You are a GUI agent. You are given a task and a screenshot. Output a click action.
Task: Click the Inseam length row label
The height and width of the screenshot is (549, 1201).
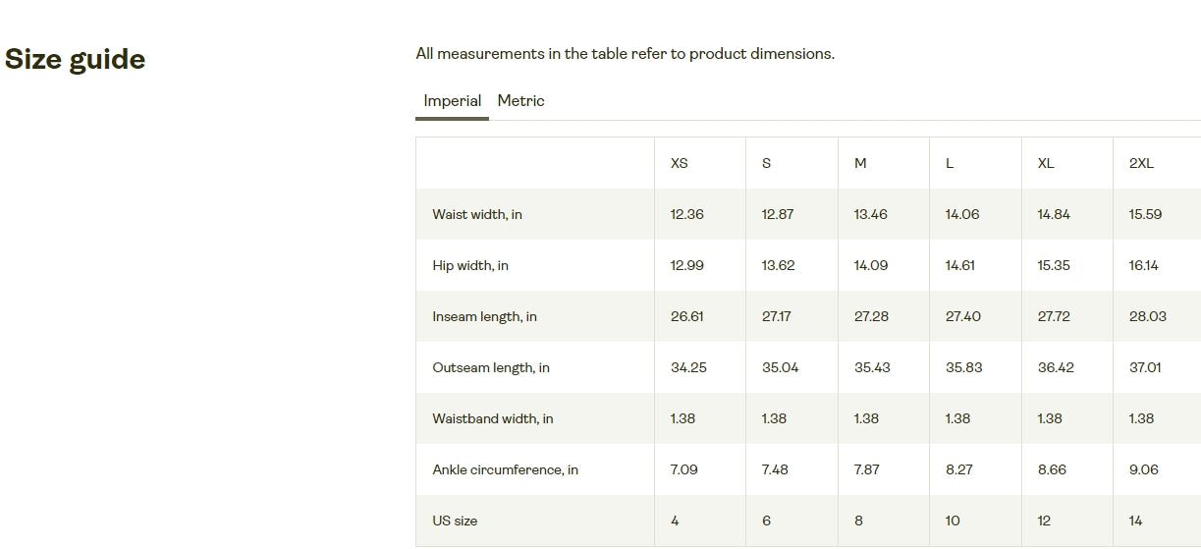485,316
